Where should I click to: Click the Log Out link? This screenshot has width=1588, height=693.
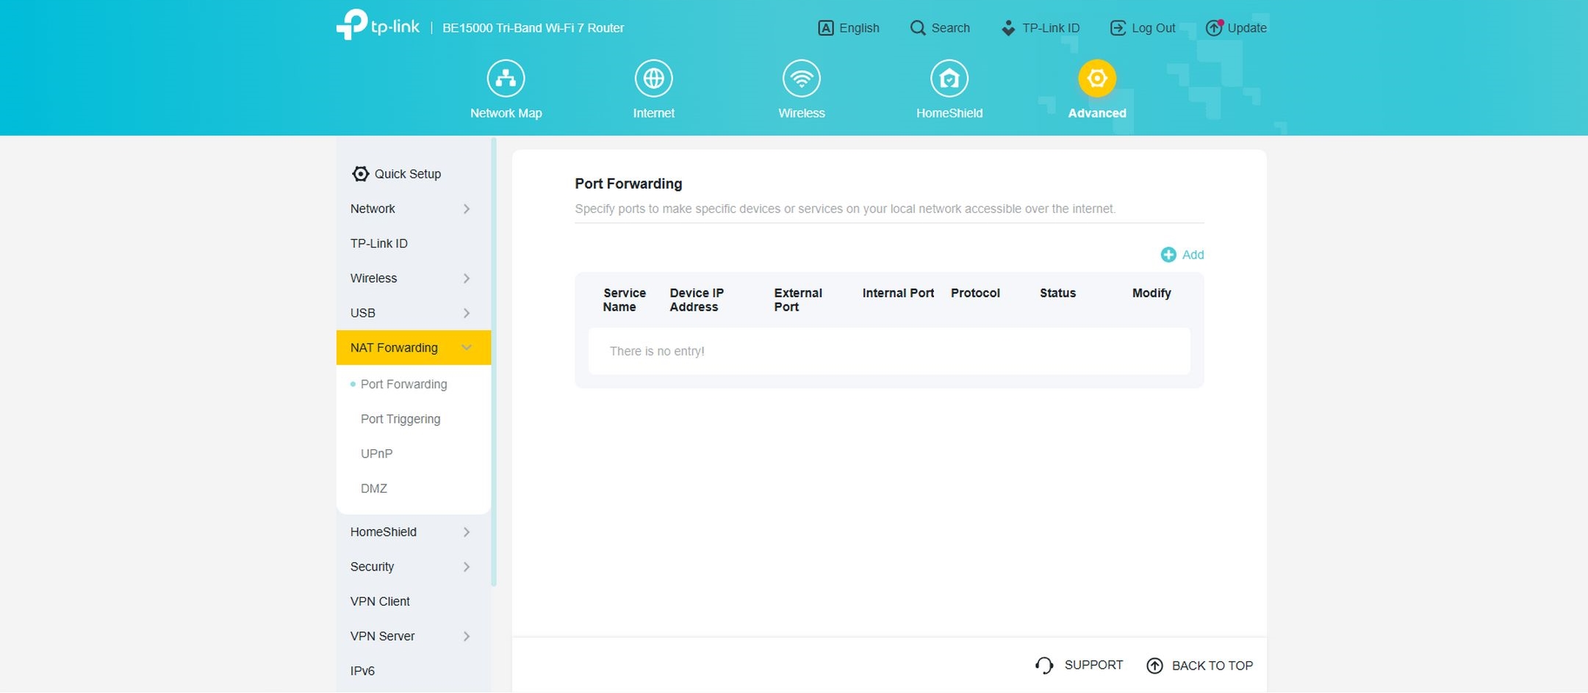tap(1143, 28)
